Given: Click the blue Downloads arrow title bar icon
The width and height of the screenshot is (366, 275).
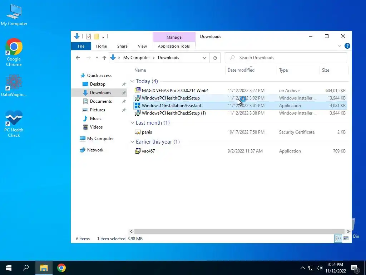Looking at the screenshot, I should coord(77,36).
